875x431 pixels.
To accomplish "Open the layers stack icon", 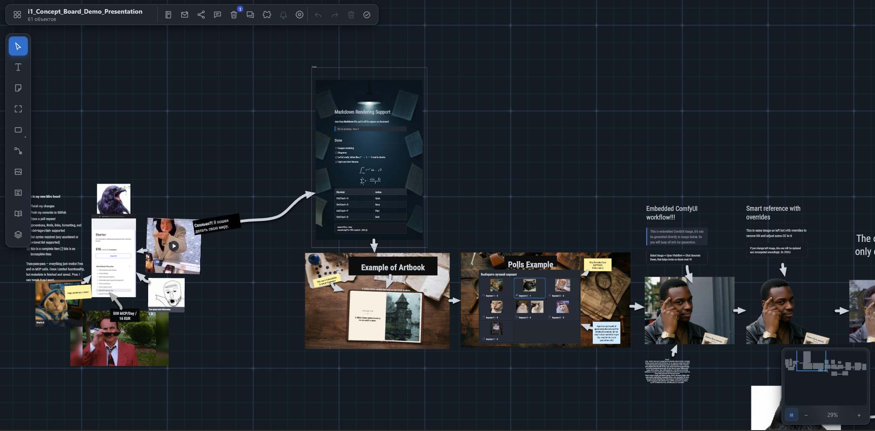I will pos(18,235).
